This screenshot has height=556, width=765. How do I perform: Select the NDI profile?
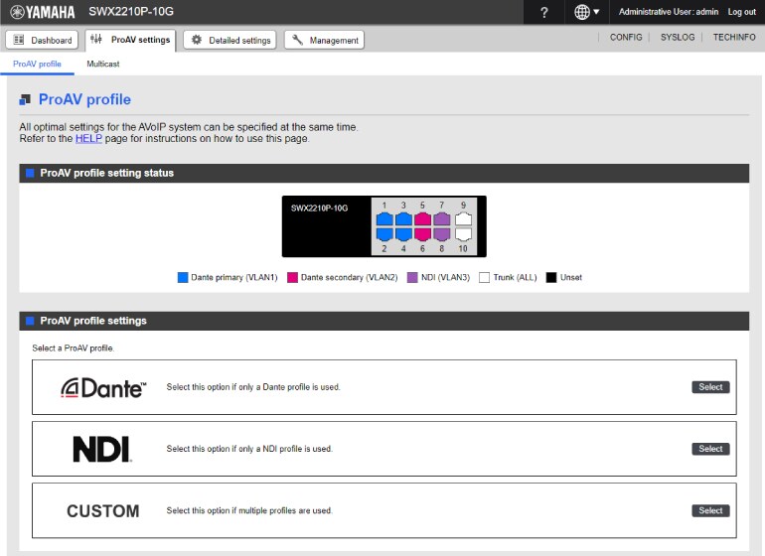[x=710, y=449]
